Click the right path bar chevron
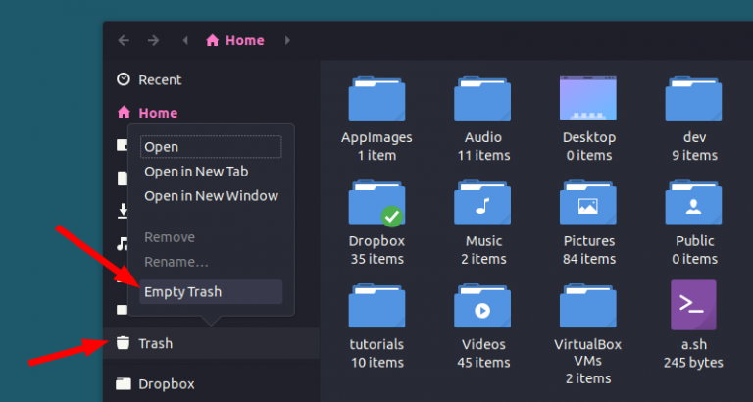Image resolution: width=753 pixels, height=402 pixels. [287, 40]
